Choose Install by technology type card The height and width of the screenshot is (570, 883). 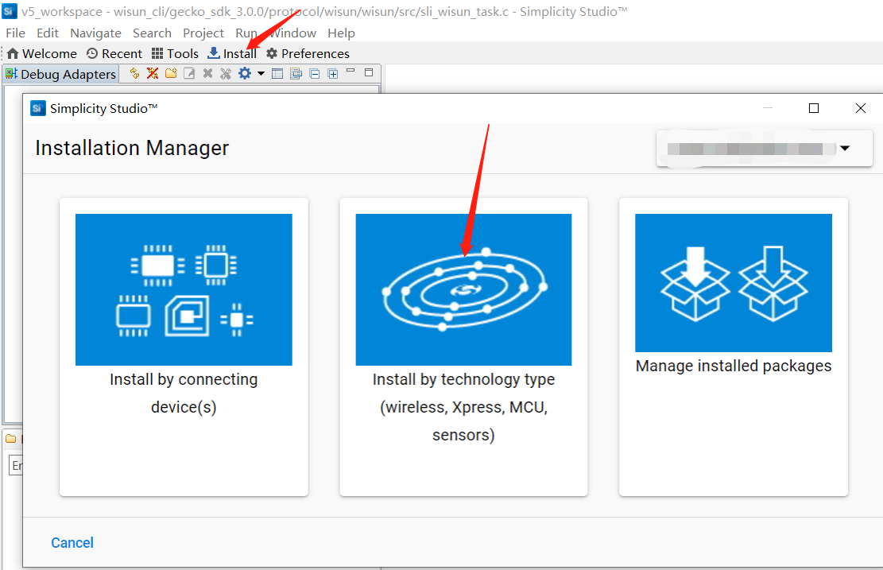click(463, 347)
